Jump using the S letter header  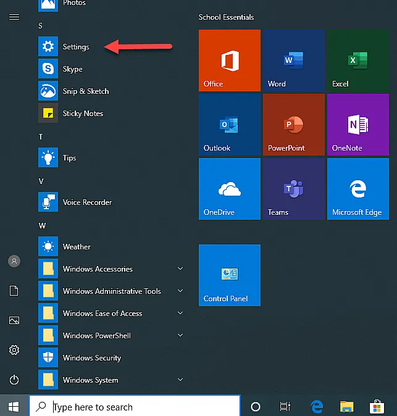pyautogui.click(x=40, y=26)
